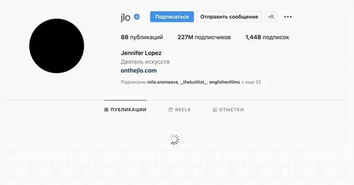
Task: Click the loading spinner below the tabs
Action: [174, 140]
